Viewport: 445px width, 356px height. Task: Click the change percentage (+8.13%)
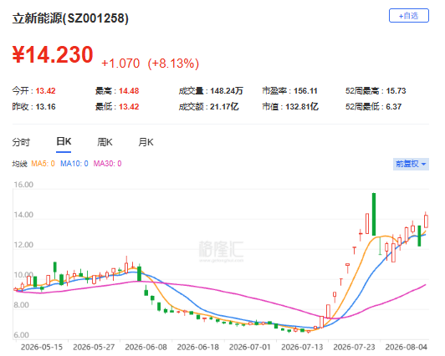[x=173, y=64]
